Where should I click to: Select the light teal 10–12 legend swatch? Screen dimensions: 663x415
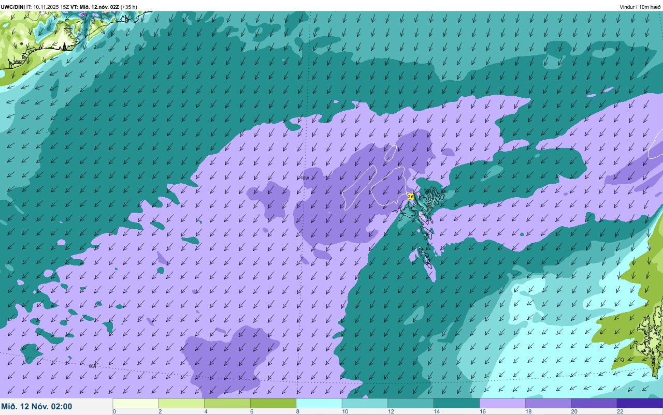pyautogui.click(x=365, y=403)
